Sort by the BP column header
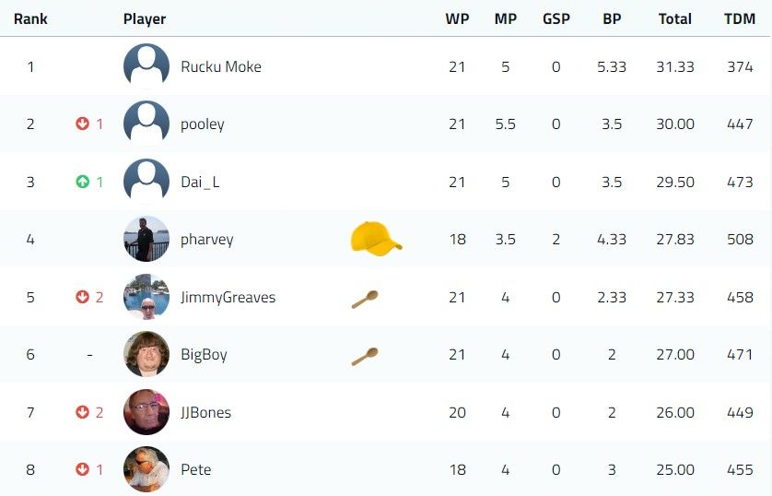The image size is (772, 496). coord(612,18)
